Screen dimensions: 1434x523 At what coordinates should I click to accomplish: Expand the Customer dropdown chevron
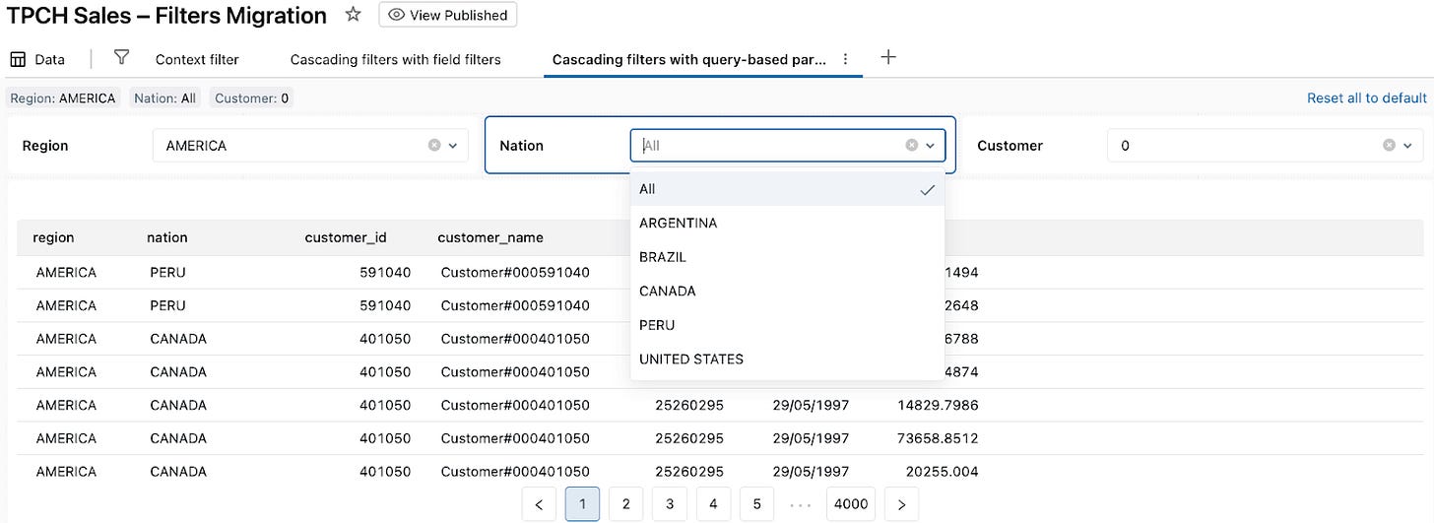[1407, 145]
